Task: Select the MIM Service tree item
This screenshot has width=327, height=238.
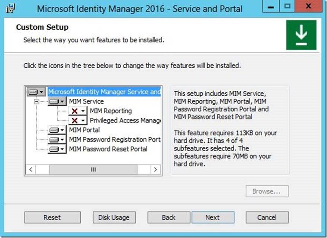Action: pos(86,101)
